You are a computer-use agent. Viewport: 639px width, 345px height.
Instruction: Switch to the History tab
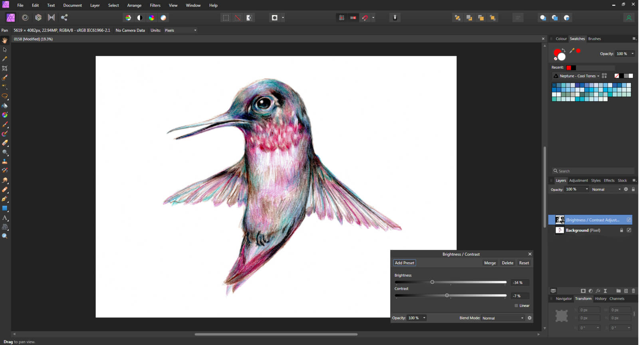600,299
